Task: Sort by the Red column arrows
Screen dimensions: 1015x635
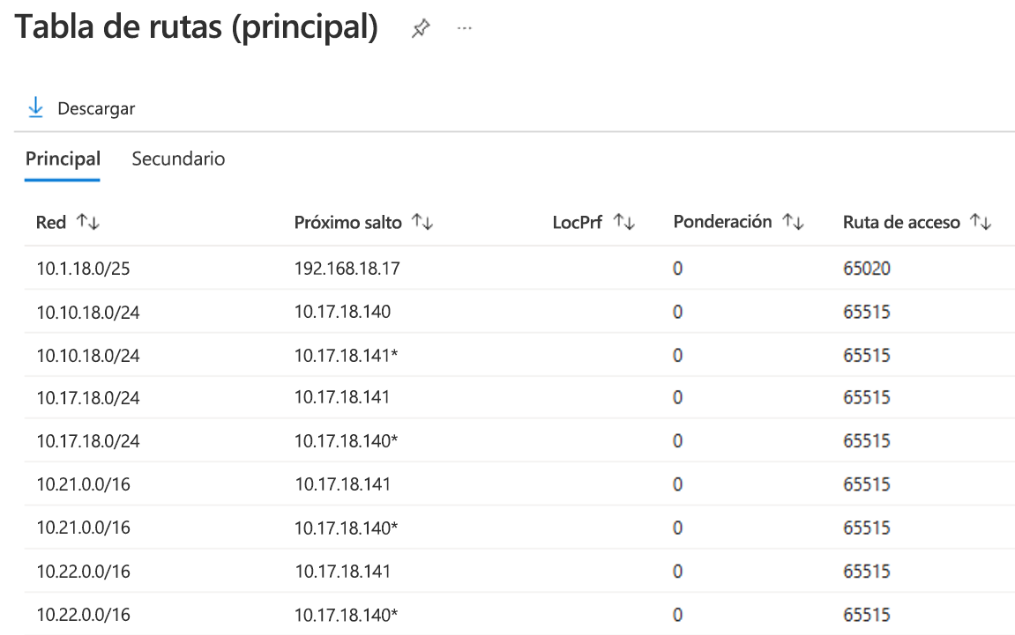Action: click(88, 223)
